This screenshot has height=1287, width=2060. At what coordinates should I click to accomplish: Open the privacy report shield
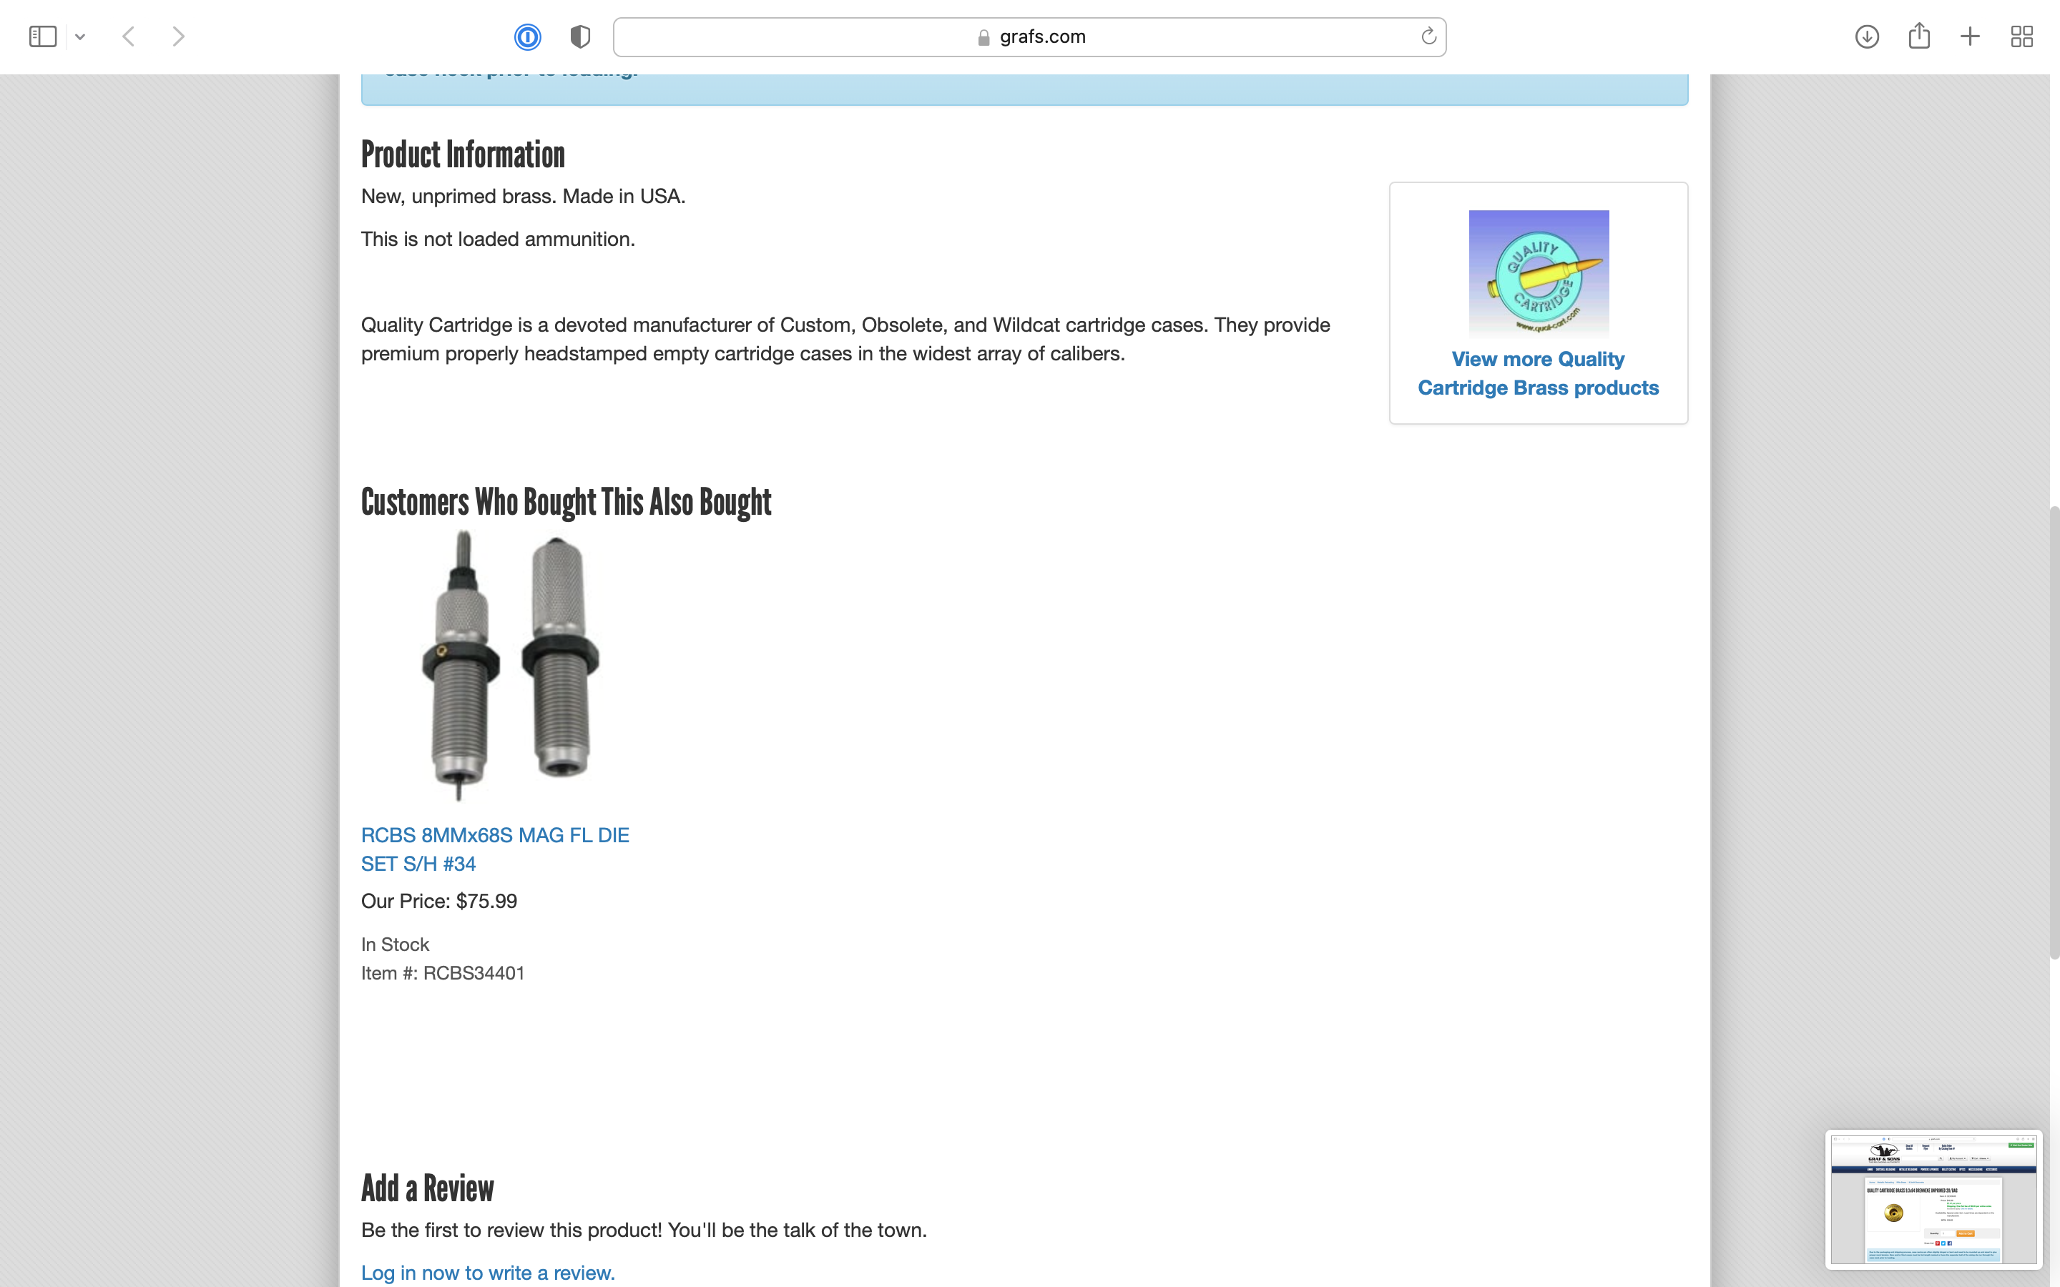coord(579,36)
